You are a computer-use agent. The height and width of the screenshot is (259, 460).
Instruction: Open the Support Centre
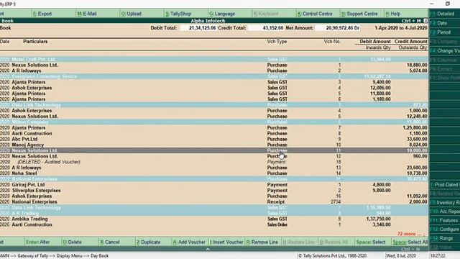click(x=362, y=14)
